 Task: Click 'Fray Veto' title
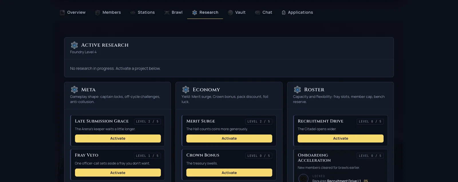pos(87,155)
